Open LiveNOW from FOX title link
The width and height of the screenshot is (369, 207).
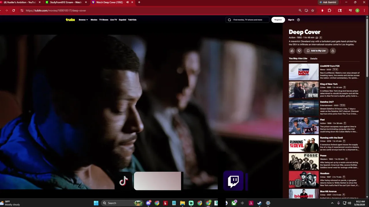tap(330, 66)
